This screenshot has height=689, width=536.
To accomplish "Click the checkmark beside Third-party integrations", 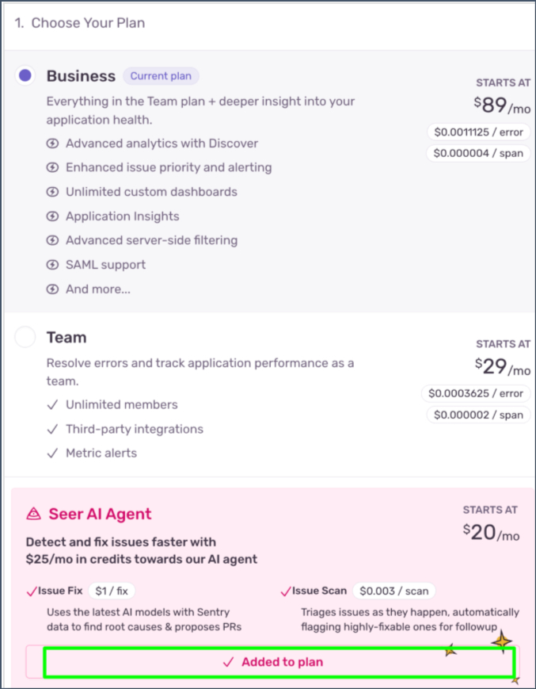I will pyautogui.click(x=52, y=429).
